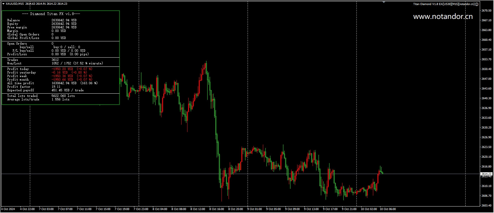Click the Titan Diamond V1.8 EA name label
Screen dimensions: 494x213
coord(444,4)
